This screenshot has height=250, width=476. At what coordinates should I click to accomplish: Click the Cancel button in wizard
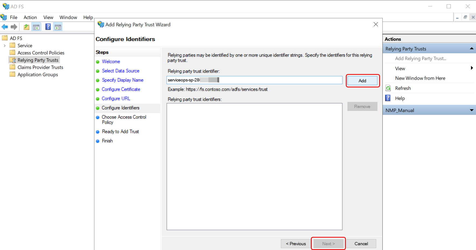pos(361,244)
